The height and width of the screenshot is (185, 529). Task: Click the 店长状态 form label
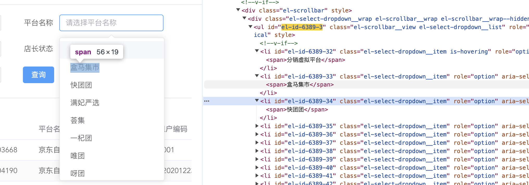[39, 49]
